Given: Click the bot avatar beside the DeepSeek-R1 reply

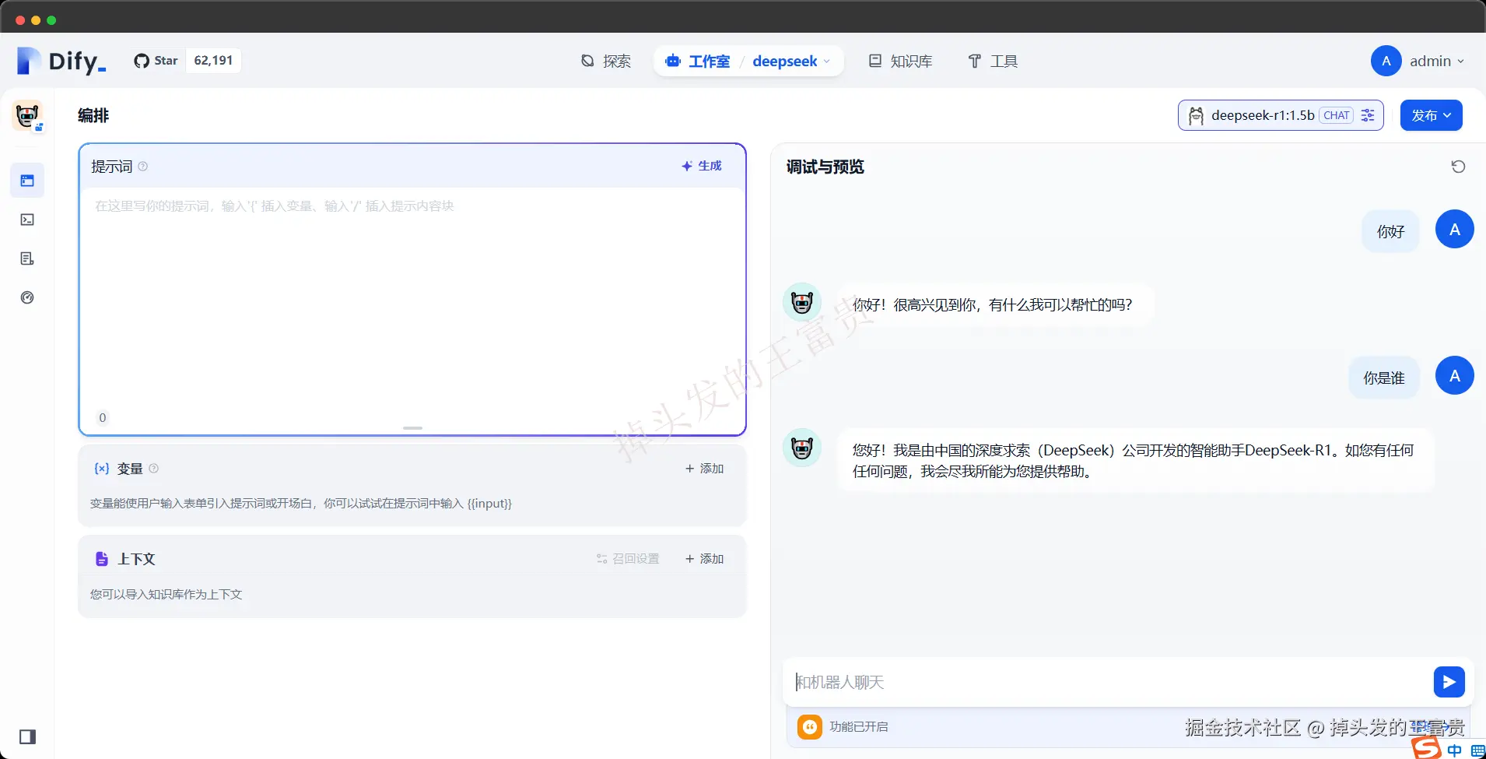Looking at the screenshot, I should (x=802, y=448).
